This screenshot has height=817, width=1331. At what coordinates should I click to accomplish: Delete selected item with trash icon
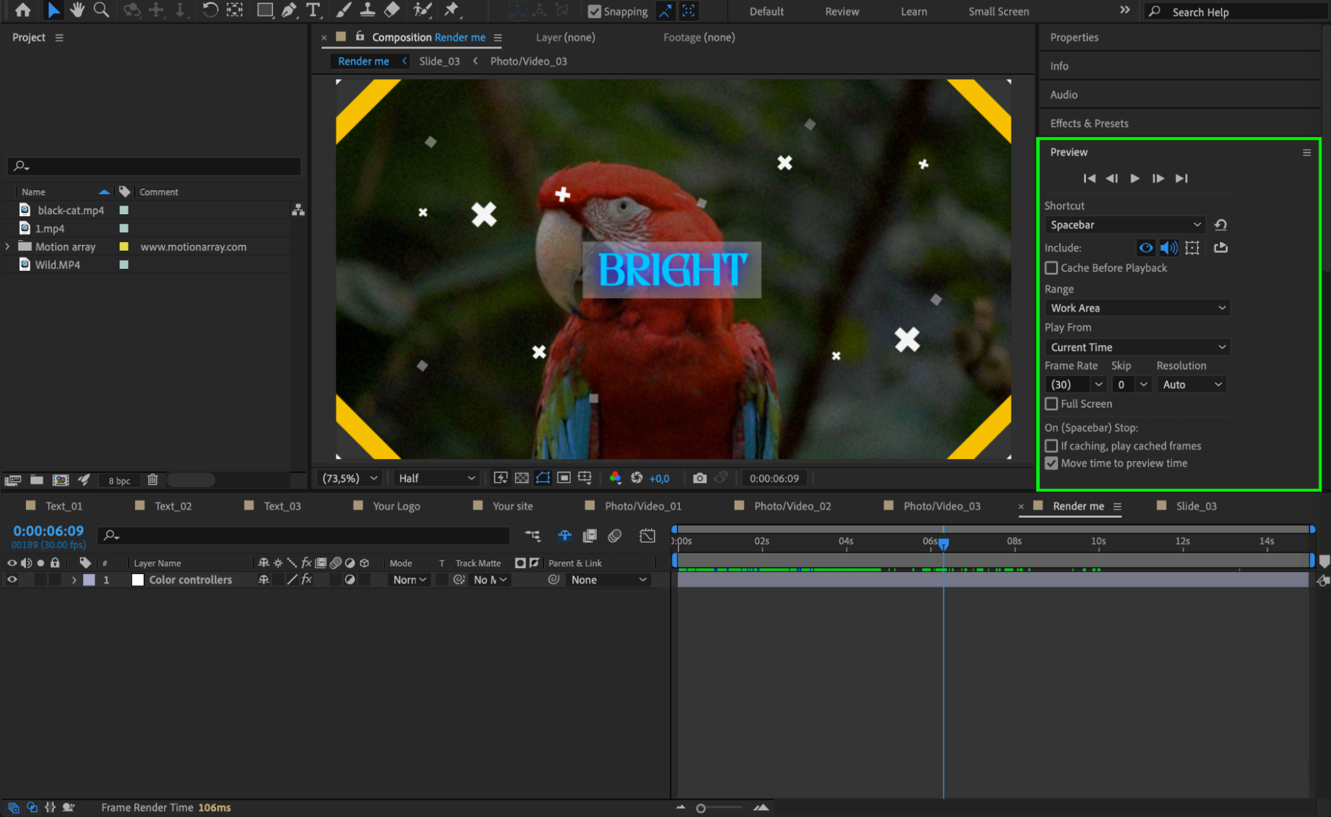click(152, 480)
